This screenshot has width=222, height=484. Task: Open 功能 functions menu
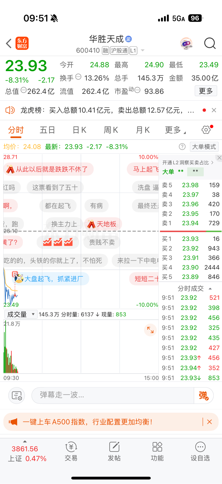(157, 452)
